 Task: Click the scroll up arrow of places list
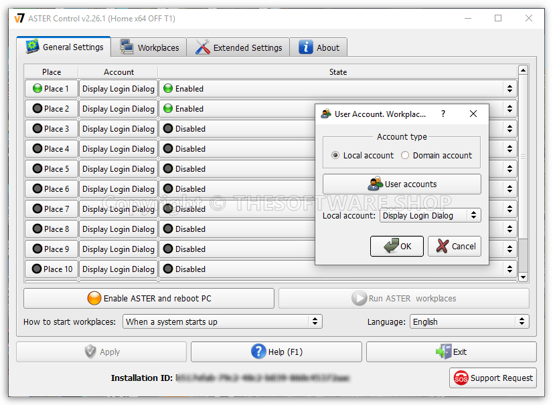523,70
